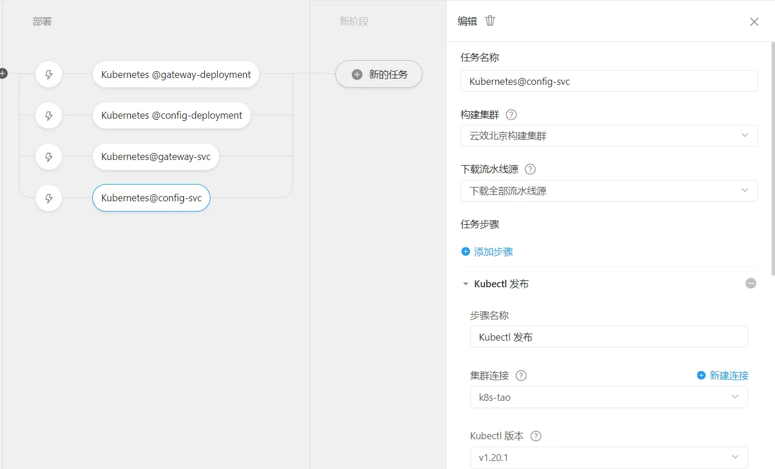Open help tooltip icon for 构建集群
775x469 pixels.
[x=511, y=115]
